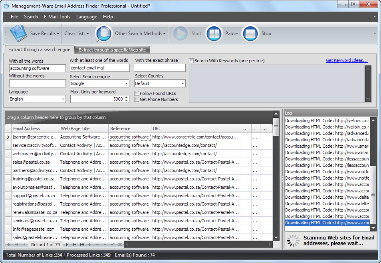Screen dimensions: 381x263
Task: Select the Info@sagepastel.com email cell
Action: tap(35, 229)
